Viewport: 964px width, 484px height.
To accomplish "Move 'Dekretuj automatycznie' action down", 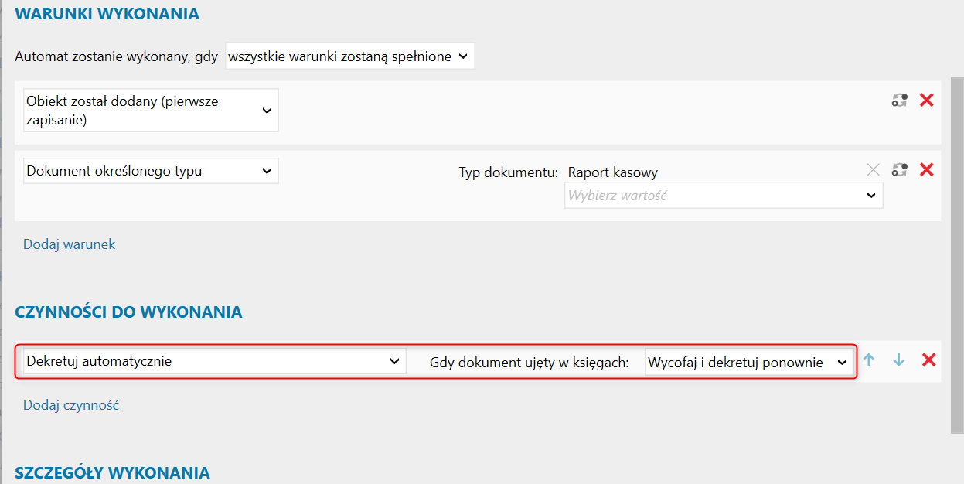I will tap(898, 360).
